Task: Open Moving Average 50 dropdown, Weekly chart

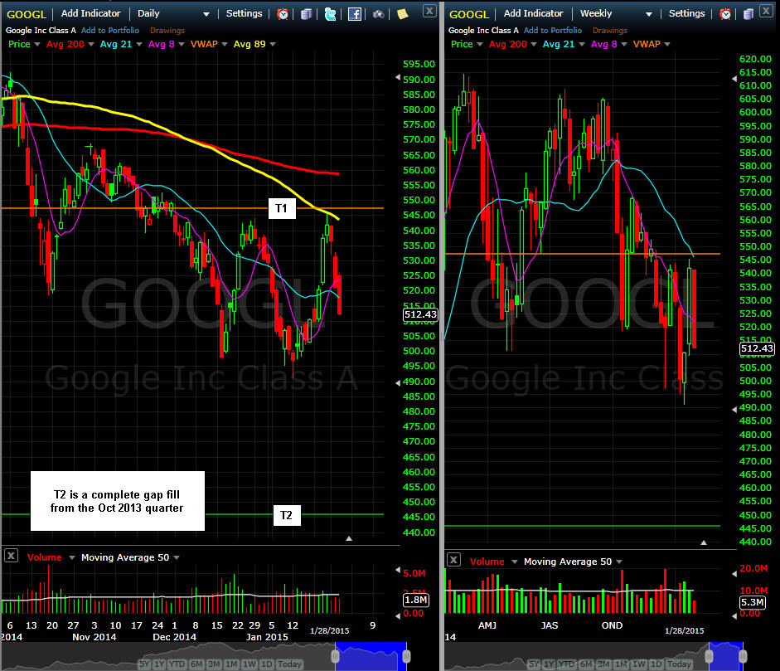Action: [619, 562]
